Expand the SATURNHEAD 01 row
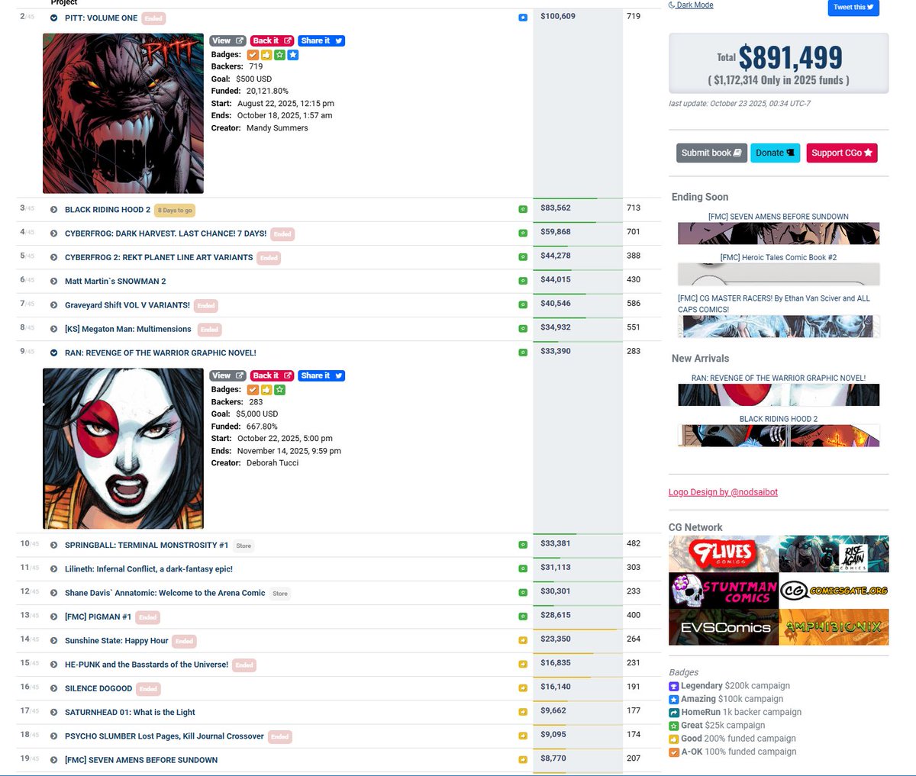Screen dimensions: 916x776 53,713
